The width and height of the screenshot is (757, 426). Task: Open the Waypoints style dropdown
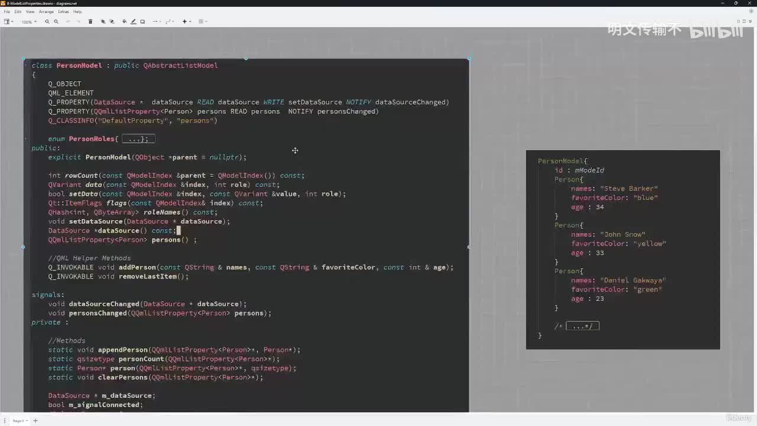(x=170, y=22)
